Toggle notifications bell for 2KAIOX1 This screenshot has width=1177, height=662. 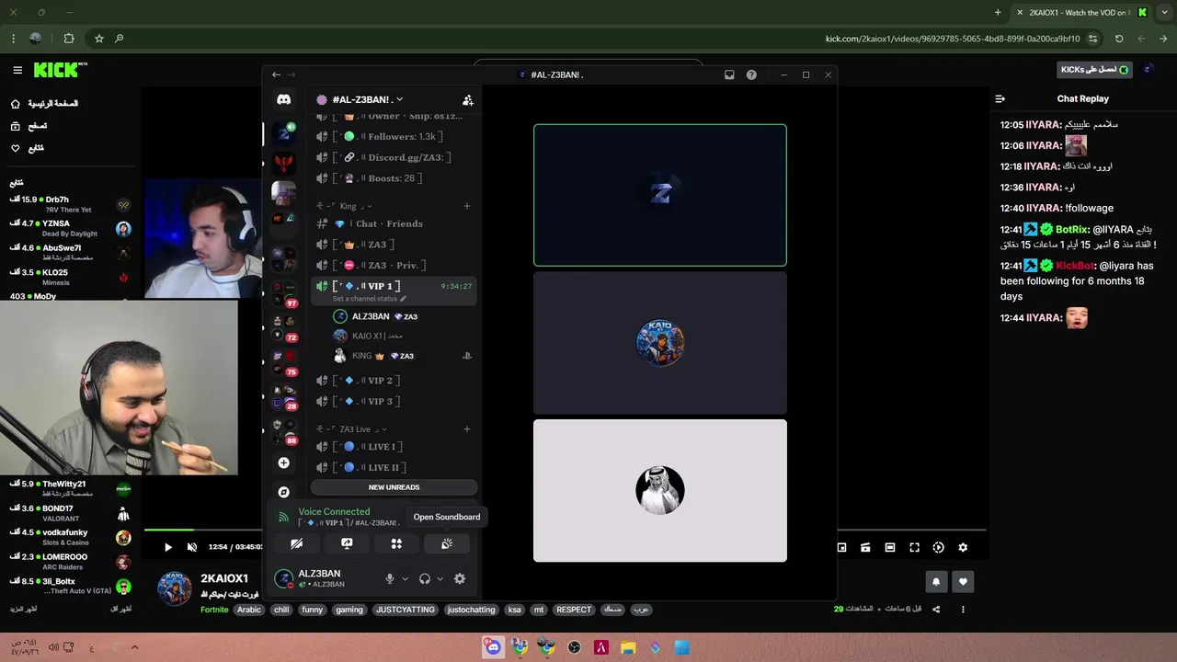(936, 581)
